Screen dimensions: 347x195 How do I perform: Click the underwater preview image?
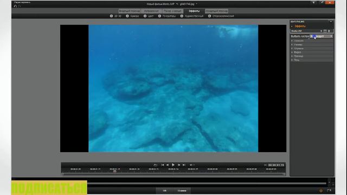click(x=173, y=88)
